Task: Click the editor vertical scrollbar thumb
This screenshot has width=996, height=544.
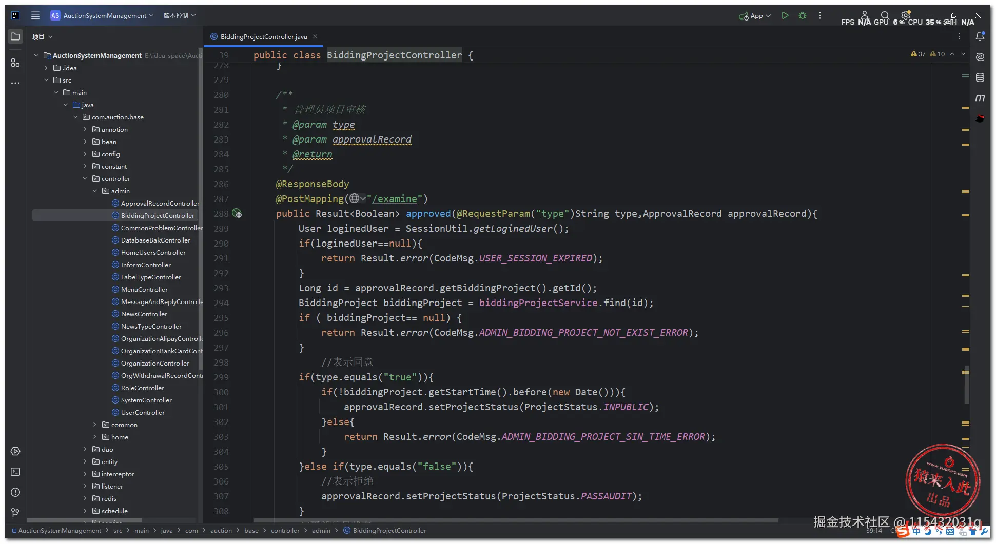Action: pyautogui.click(x=967, y=385)
